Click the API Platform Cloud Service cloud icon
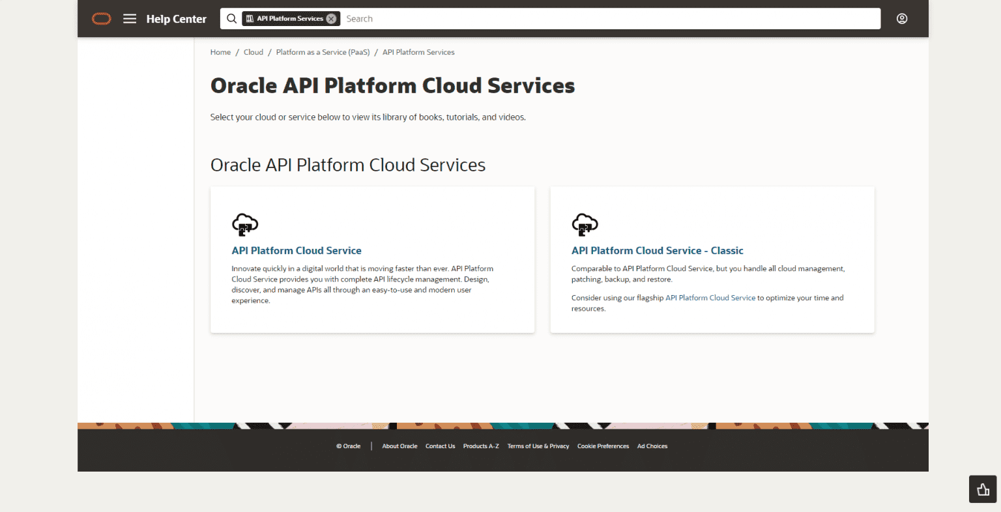1001x512 pixels. (244, 225)
